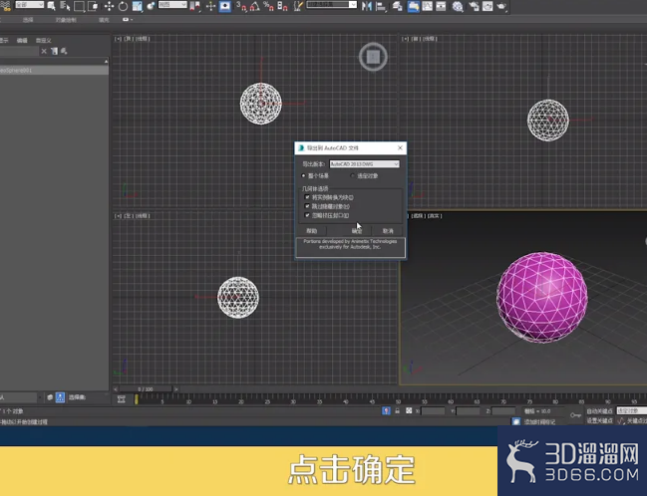Close the Export to AutoCAD dialog

click(x=400, y=147)
